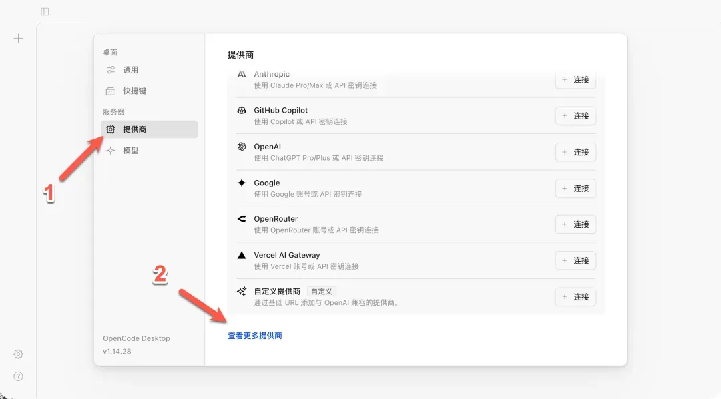The image size is (721, 399).
Task: Click the 快捷键 keyboard icon
Action: [x=111, y=91]
